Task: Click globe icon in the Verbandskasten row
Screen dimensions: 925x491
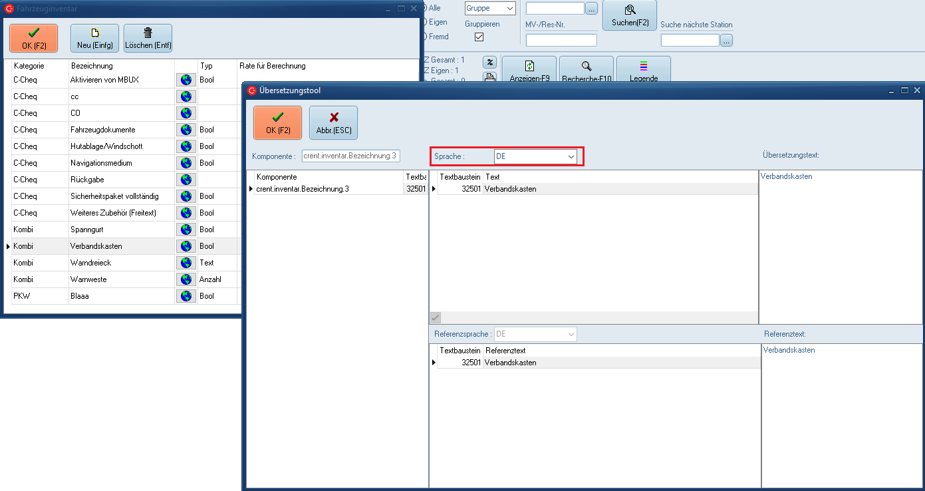Action: click(x=186, y=246)
